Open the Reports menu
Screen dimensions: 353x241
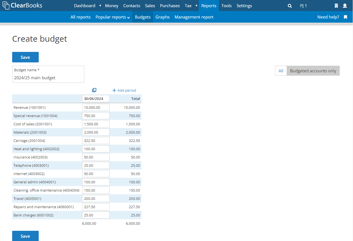(x=209, y=6)
